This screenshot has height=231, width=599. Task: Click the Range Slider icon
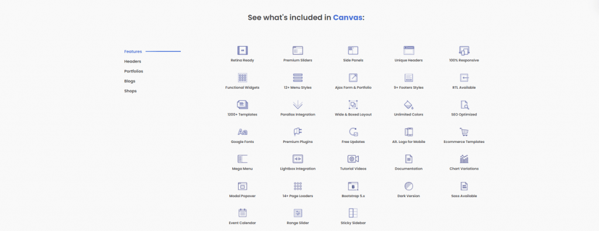[x=298, y=213]
